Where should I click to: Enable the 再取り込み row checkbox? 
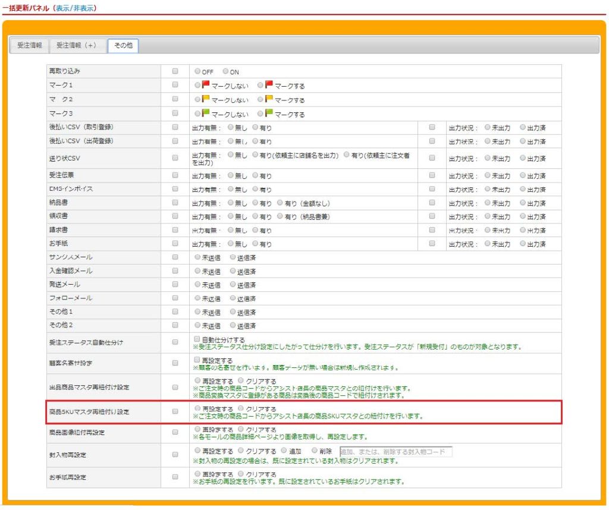(175, 71)
